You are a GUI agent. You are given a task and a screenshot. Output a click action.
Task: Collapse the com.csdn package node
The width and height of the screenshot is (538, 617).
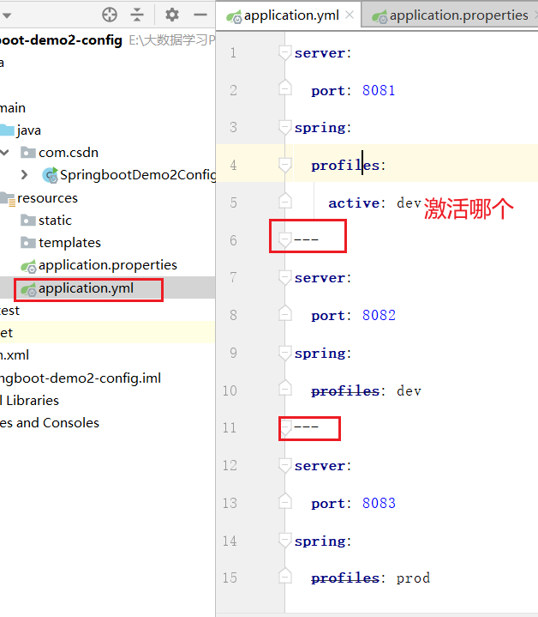coord(5,152)
